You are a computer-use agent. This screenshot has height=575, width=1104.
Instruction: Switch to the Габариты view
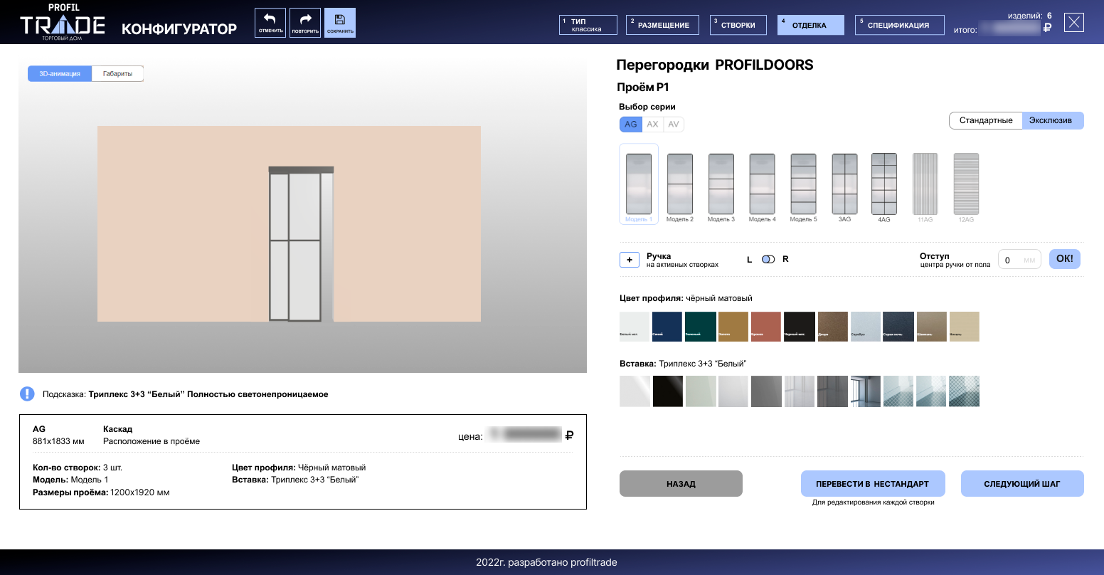coord(117,74)
